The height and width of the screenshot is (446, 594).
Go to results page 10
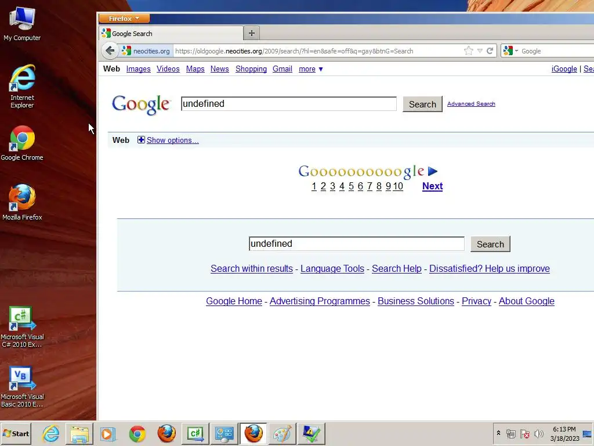[398, 186]
